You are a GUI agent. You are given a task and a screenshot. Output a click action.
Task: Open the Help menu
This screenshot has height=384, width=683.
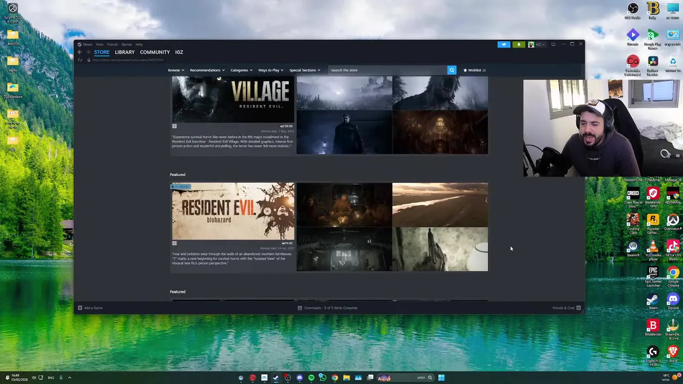click(x=139, y=44)
